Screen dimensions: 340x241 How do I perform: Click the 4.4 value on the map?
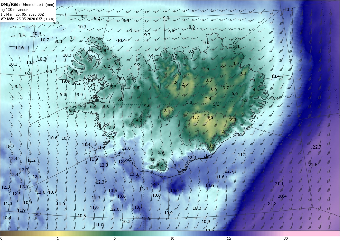click(256, 90)
